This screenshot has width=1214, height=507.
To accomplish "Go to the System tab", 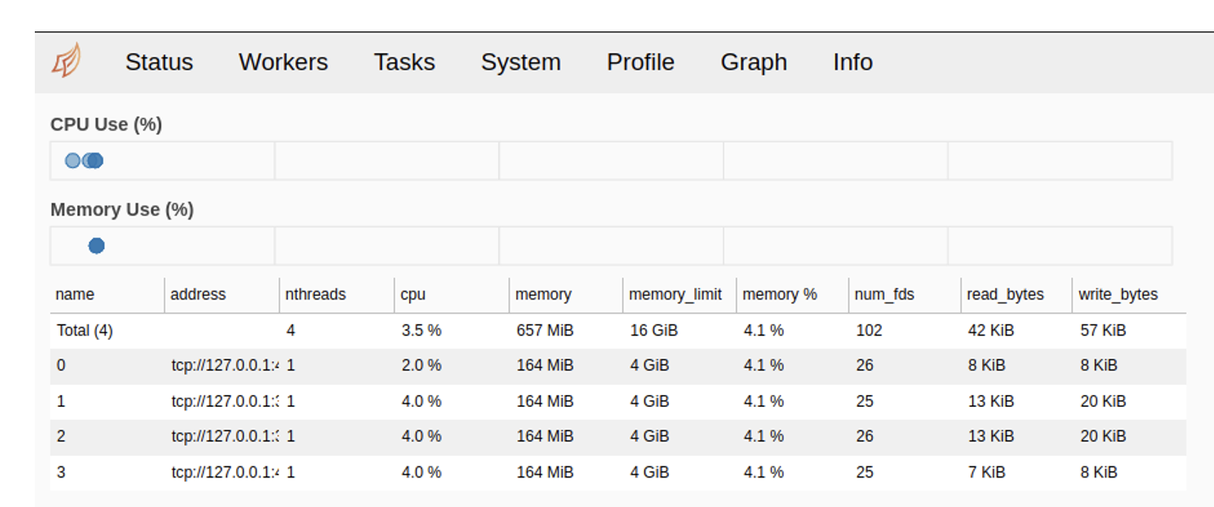I will 520,62.
